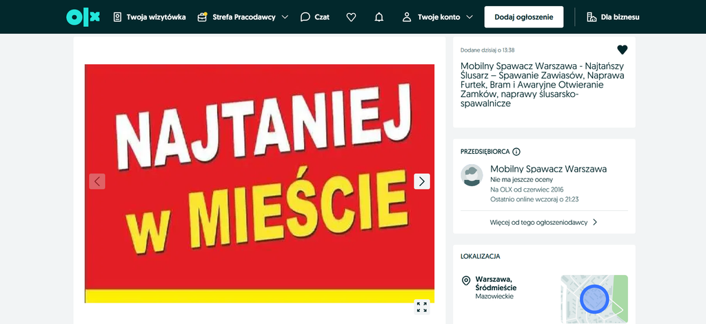Click the Dodaj ogłoszenie button

[x=524, y=17]
